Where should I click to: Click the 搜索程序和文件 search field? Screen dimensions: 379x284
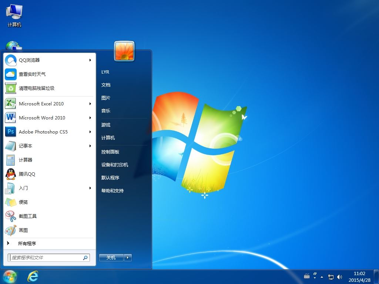pyautogui.click(x=49, y=258)
